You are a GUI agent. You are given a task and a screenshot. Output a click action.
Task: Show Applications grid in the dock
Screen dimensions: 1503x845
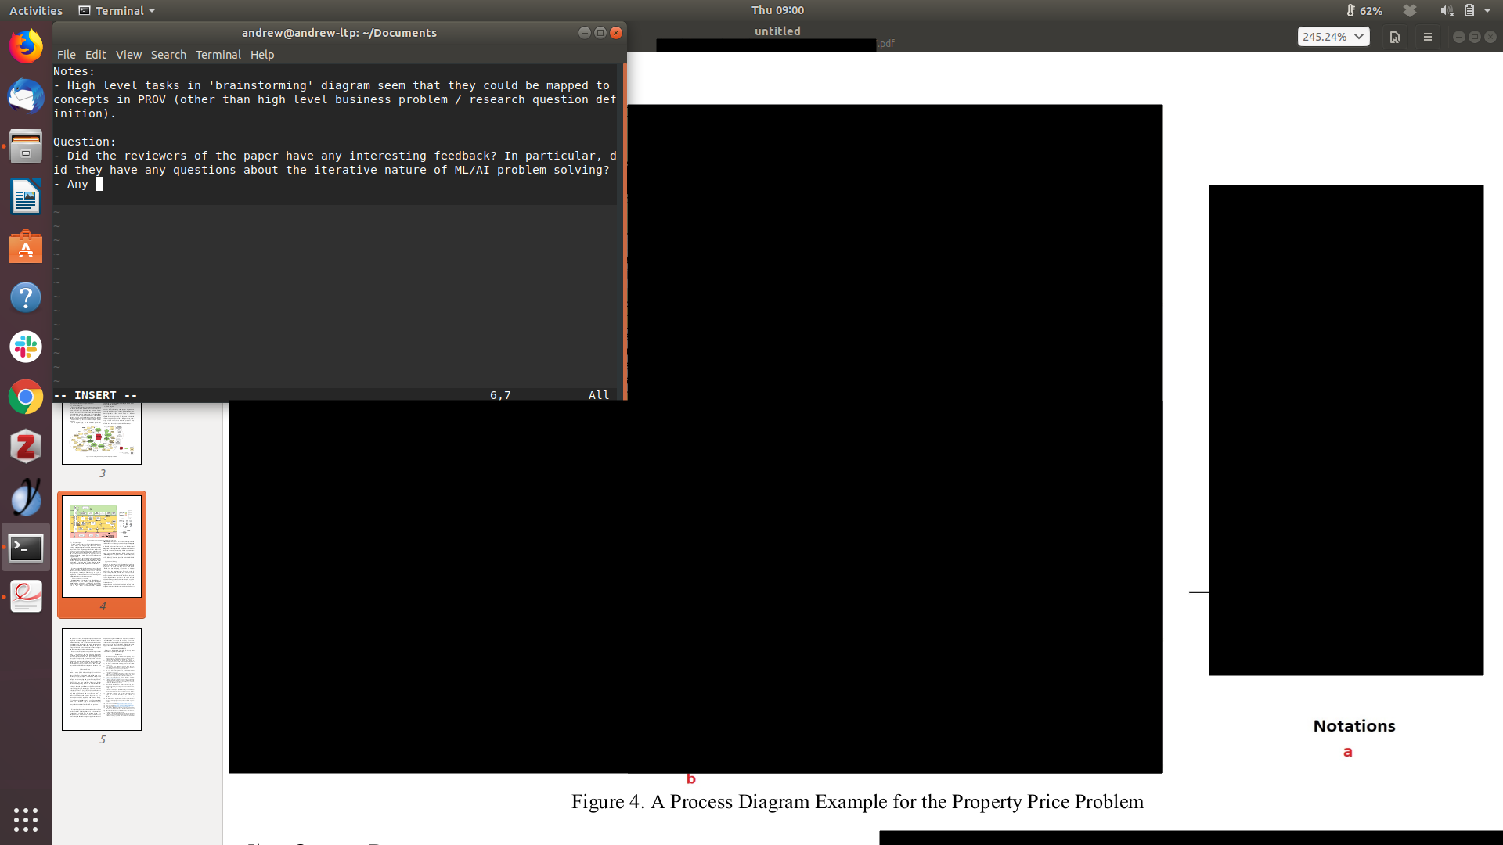pyautogui.click(x=26, y=819)
